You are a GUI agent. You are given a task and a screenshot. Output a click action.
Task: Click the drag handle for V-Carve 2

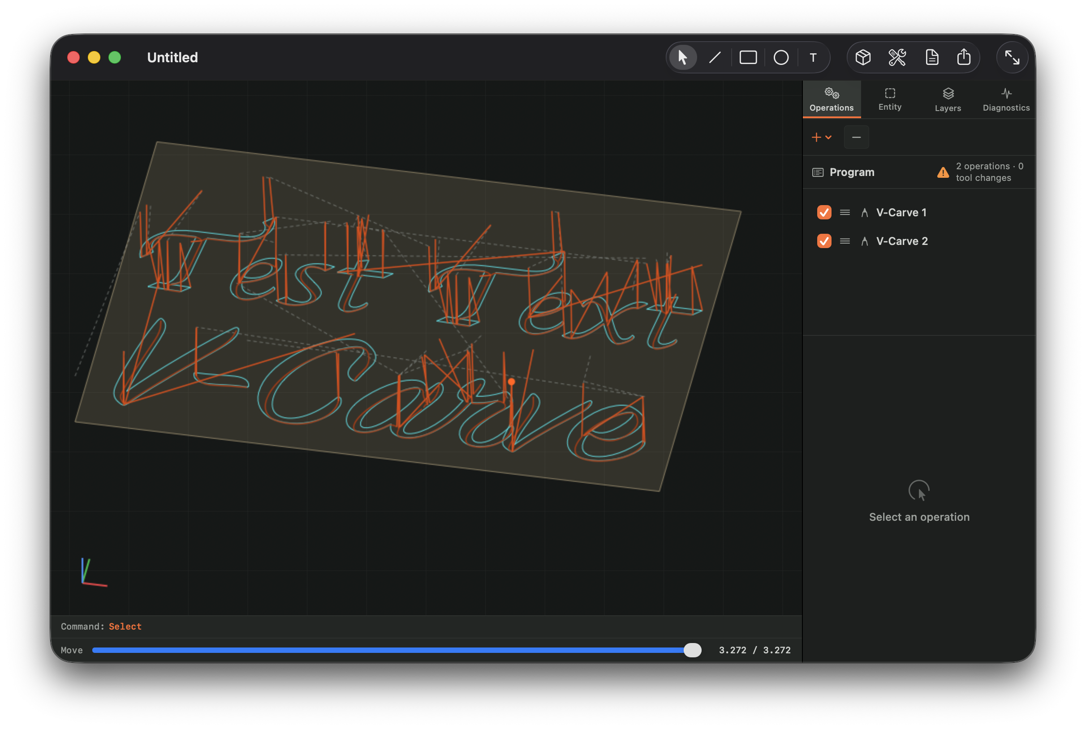(x=845, y=241)
